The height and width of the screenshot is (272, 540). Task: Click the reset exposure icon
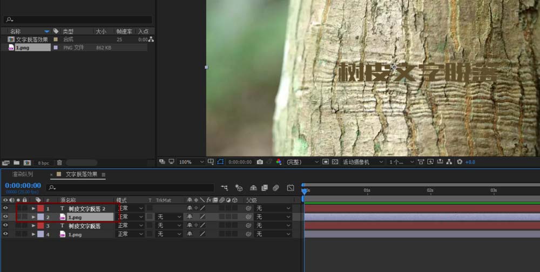click(460, 161)
